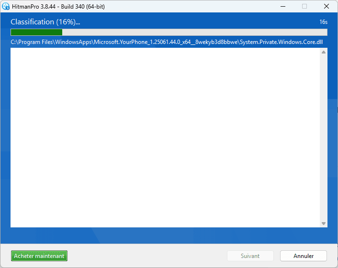Close the HitmanPro window

[x=327, y=7]
